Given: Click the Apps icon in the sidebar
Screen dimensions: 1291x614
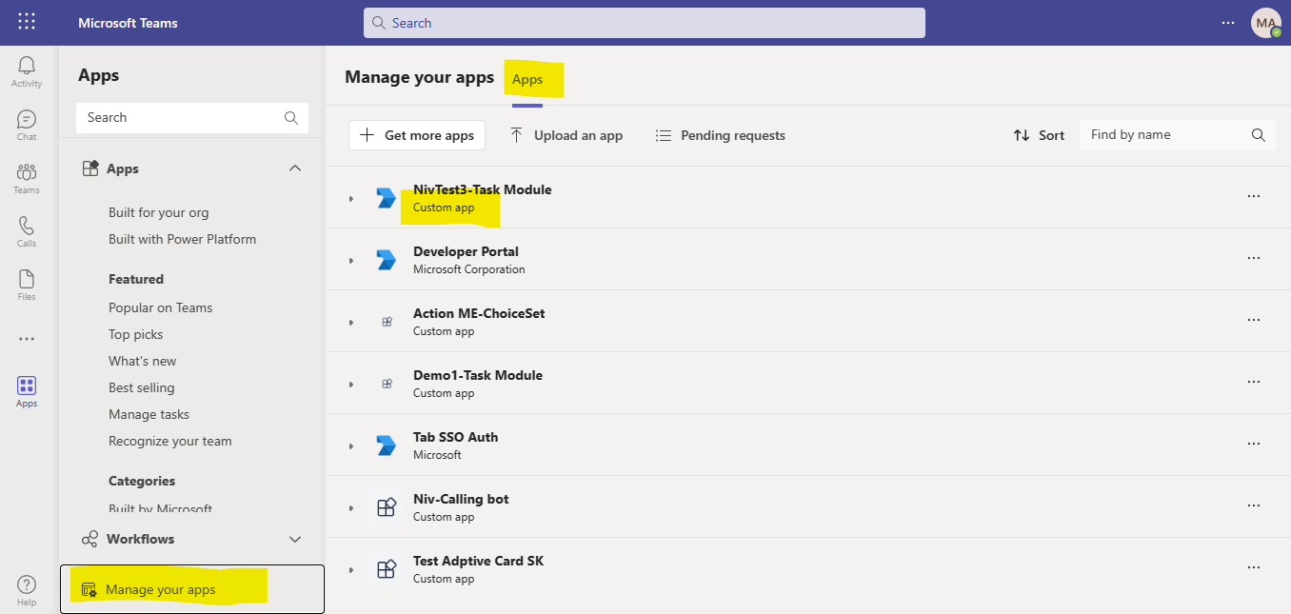Looking at the screenshot, I should coord(26,386).
